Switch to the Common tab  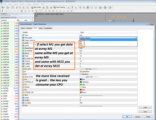(29, 28)
